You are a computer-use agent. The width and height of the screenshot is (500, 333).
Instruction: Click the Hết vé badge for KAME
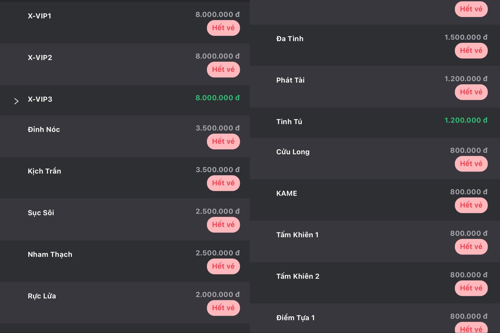[471, 205]
